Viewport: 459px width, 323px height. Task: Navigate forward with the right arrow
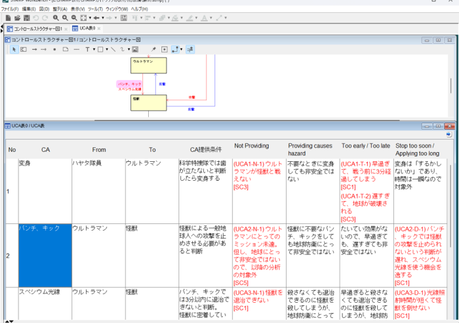coord(109,18)
